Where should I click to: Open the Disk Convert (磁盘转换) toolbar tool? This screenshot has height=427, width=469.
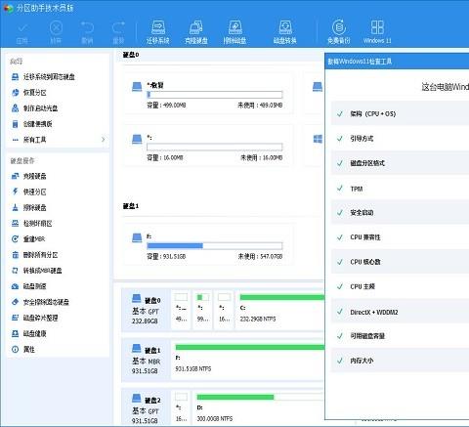pyautogui.click(x=285, y=32)
